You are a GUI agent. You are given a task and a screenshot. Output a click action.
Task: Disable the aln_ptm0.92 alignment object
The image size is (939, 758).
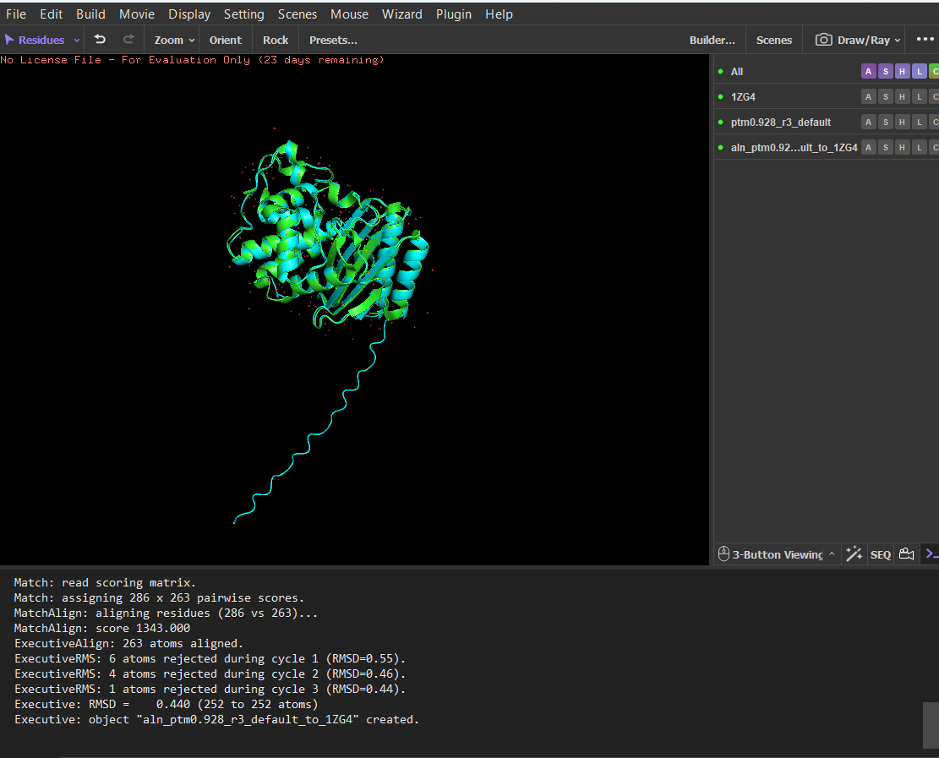[721, 148]
